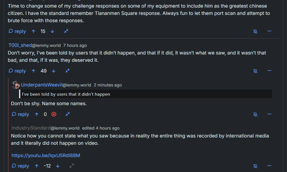Open UnderpantsWeevil's user profile avatar
The image size is (287, 172).
16,85
